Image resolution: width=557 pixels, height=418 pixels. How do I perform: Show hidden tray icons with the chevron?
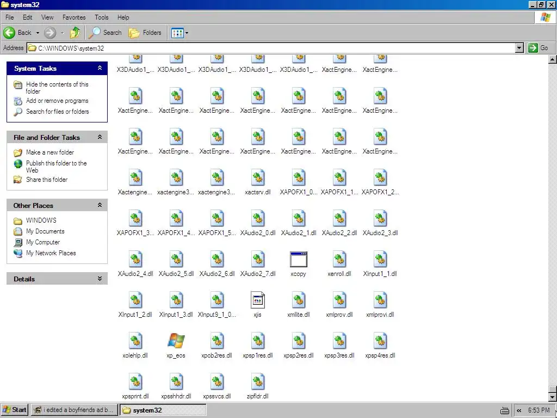519,410
